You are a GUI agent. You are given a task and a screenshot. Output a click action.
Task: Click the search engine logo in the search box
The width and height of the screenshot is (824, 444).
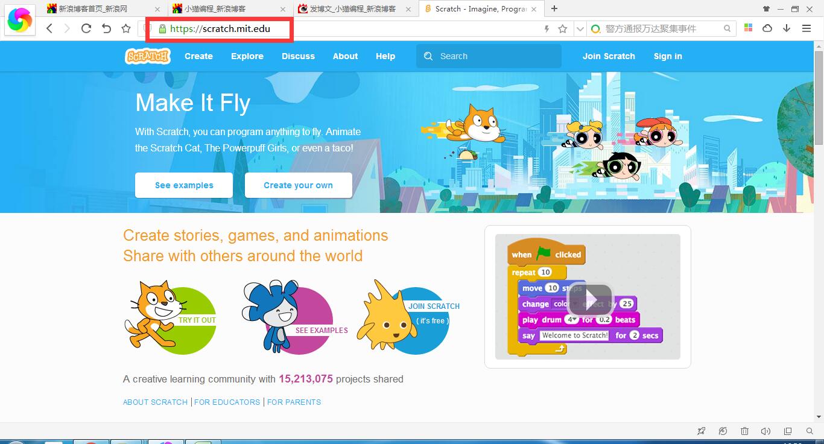click(x=596, y=28)
